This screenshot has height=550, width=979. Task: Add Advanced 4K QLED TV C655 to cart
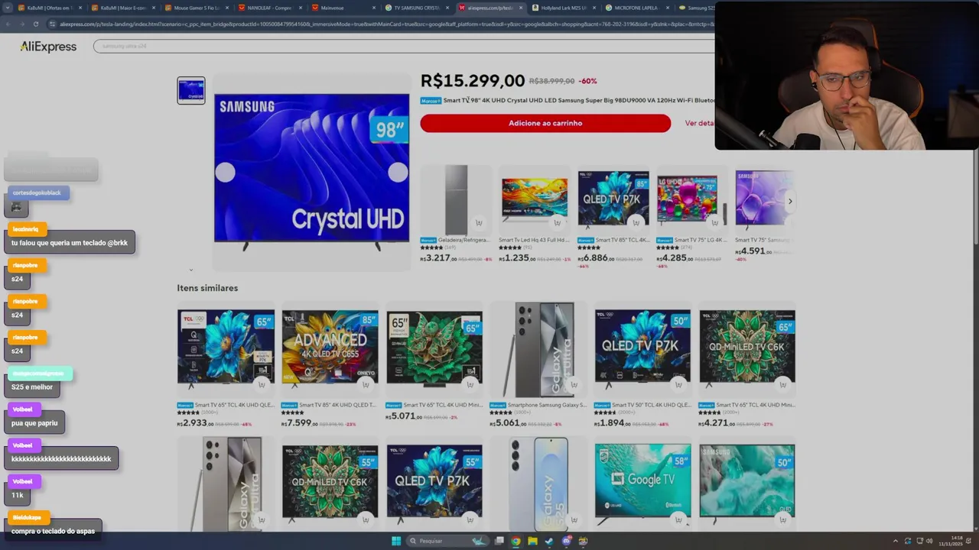click(x=366, y=385)
